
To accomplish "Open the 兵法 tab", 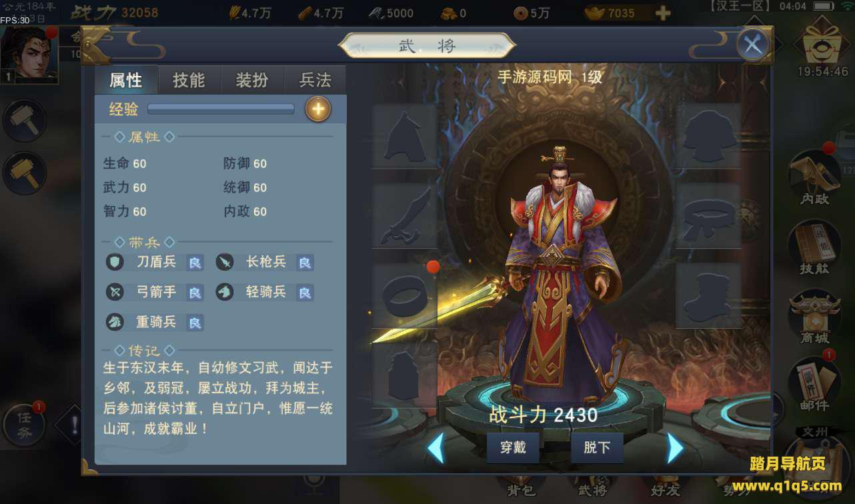I will click(x=315, y=80).
